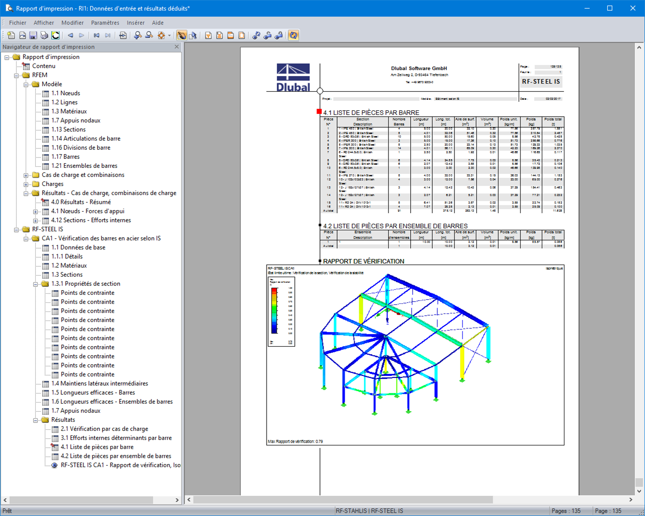Select 1.21 Ensembles de barres
This screenshot has width=645, height=516.
coord(84,166)
